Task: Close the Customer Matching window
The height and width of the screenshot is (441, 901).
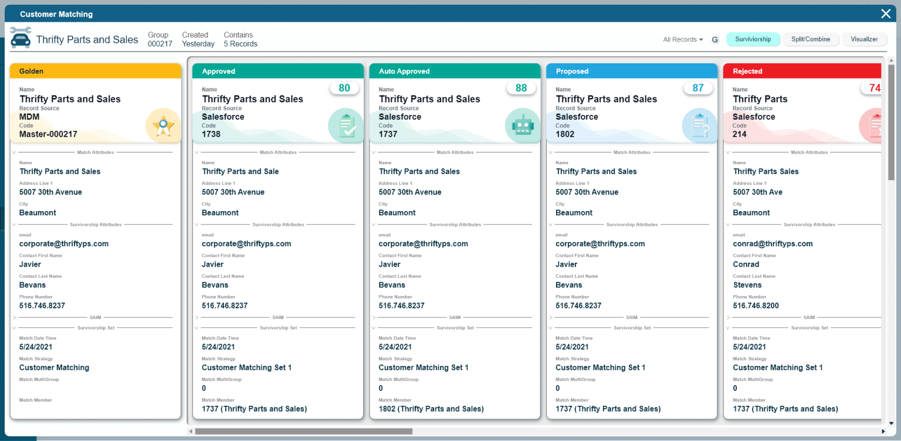Action: pyautogui.click(x=886, y=13)
